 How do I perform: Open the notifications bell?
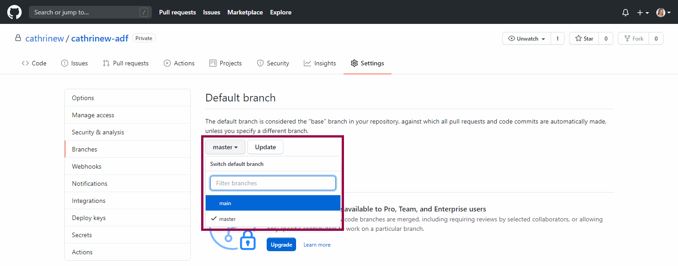pos(626,13)
